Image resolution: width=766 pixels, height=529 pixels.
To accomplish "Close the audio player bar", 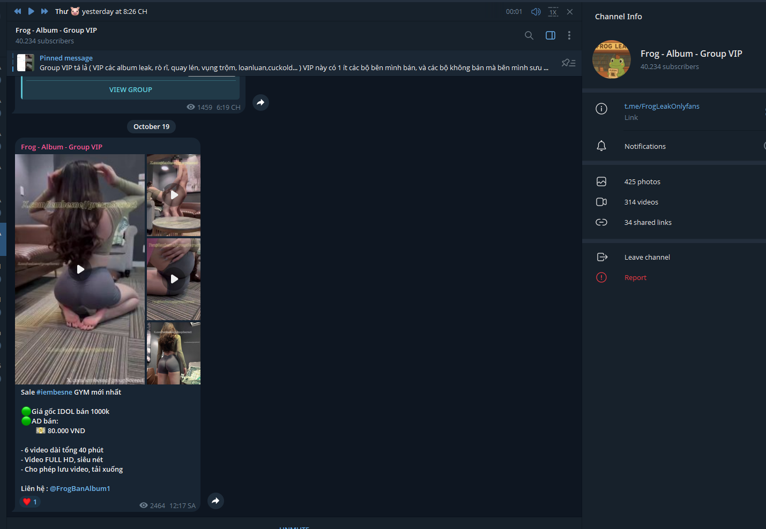I will point(570,12).
